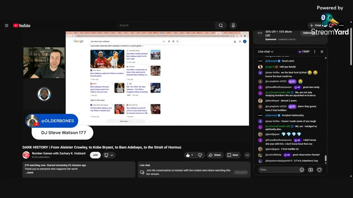The width and height of the screenshot is (353, 198).
Task: Click @espr-ks9bu 'I know I made some' message
Action: coord(298,121)
